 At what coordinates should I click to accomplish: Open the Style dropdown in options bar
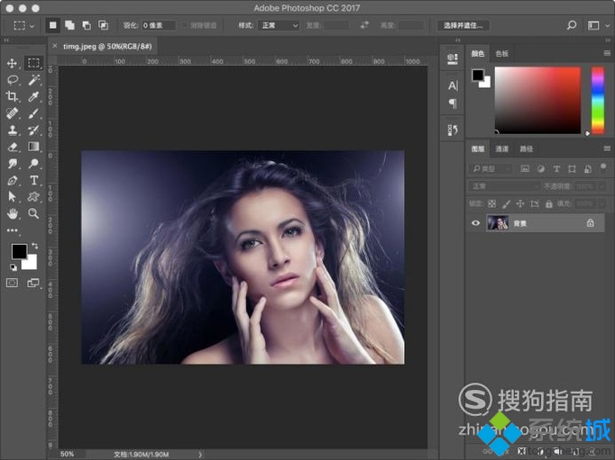click(x=280, y=25)
